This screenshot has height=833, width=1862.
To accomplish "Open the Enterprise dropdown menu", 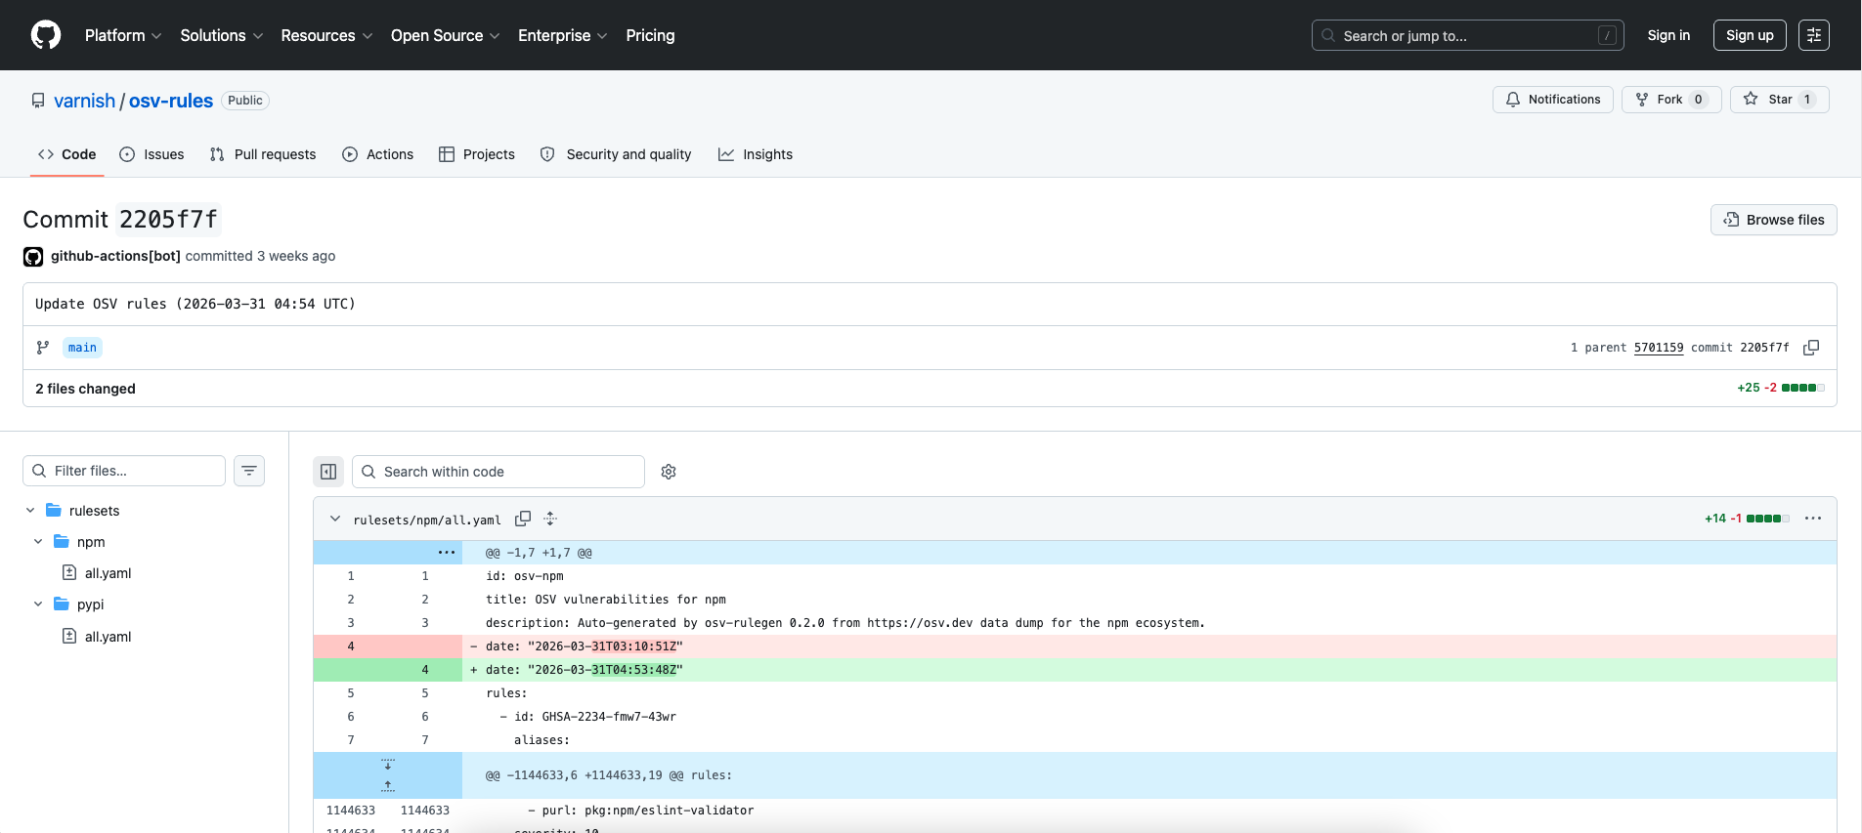I will coord(563,35).
